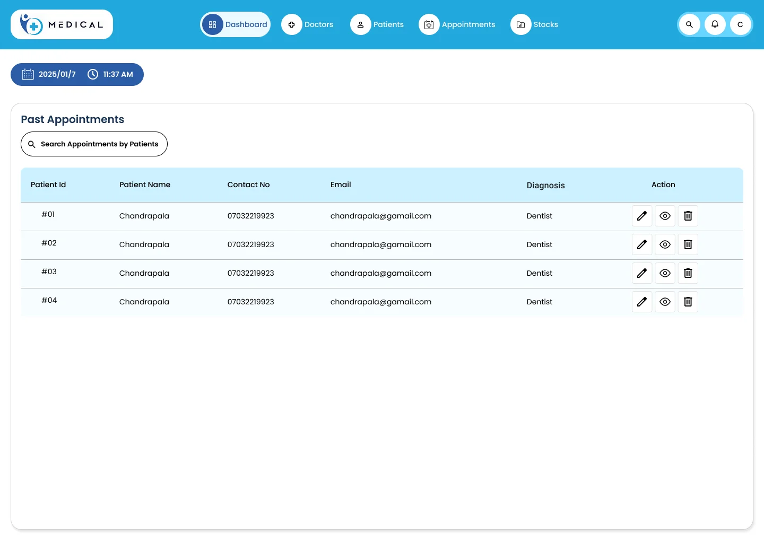764x543 pixels.
Task: Open the Doctors tab
Action: 308,24
